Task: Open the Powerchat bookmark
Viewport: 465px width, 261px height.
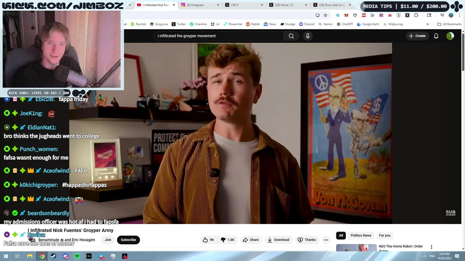Action: 233,24
